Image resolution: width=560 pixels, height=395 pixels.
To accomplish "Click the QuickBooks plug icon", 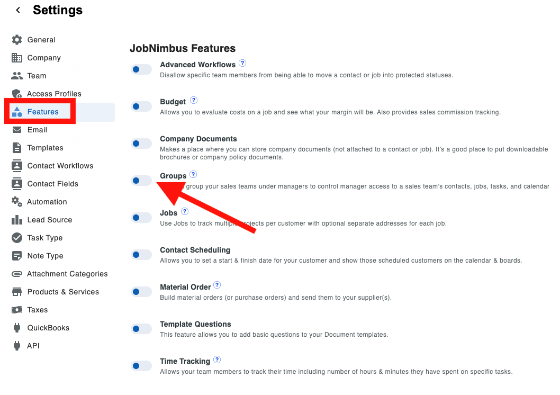I will pos(17,328).
